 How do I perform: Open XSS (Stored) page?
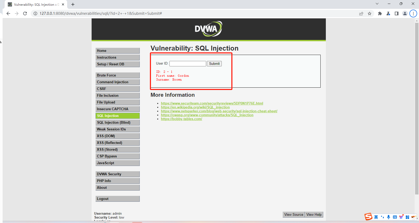click(x=118, y=149)
